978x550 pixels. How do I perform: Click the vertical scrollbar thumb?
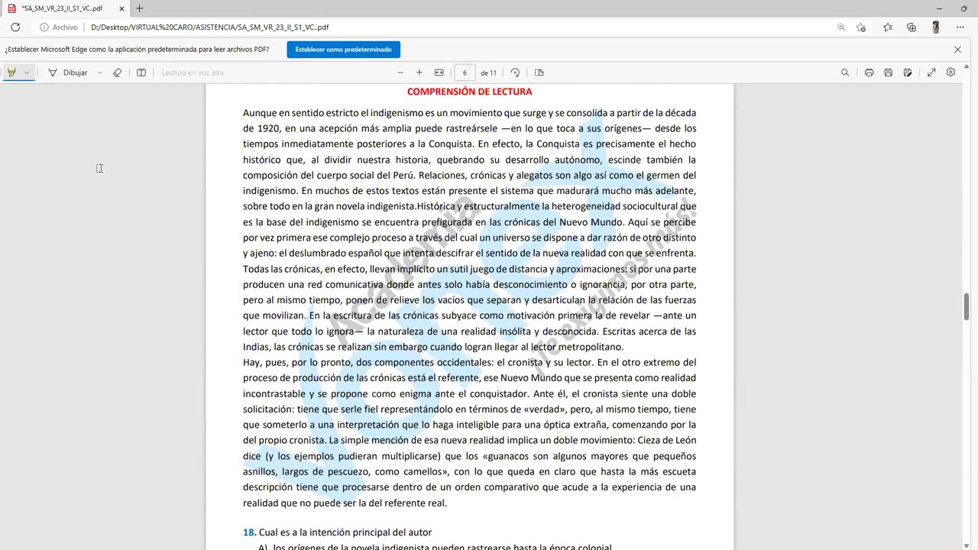coord(967,306)
